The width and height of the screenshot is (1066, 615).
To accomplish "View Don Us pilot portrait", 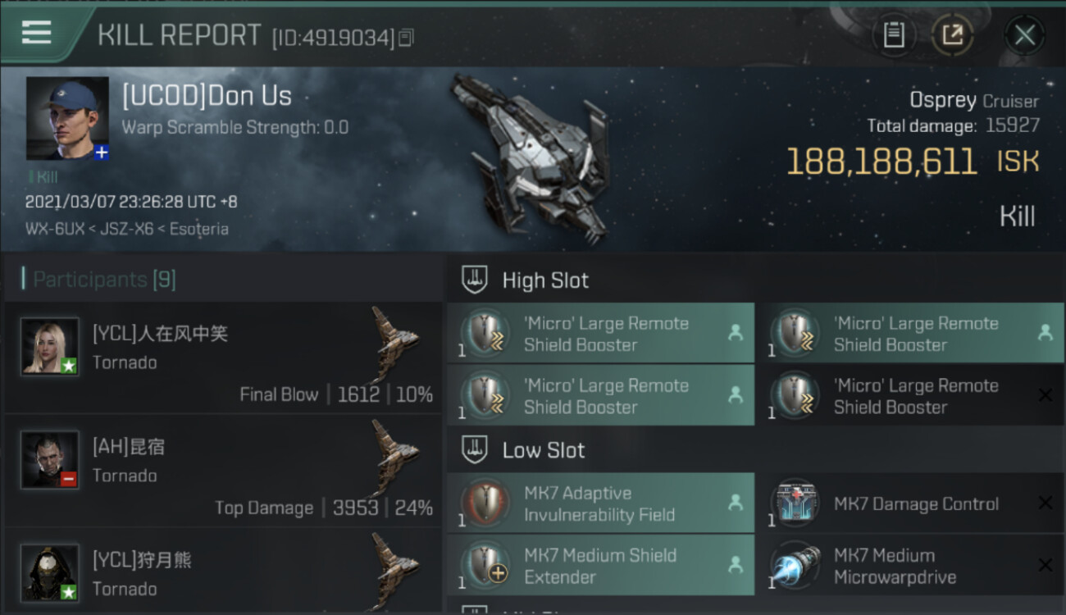I will tap(67, 118).
